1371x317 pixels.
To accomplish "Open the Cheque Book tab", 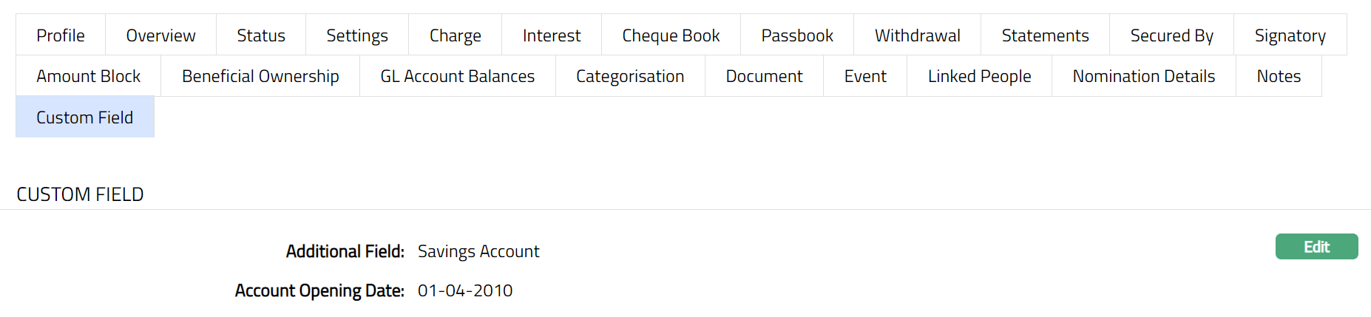I will pos(671,35).
